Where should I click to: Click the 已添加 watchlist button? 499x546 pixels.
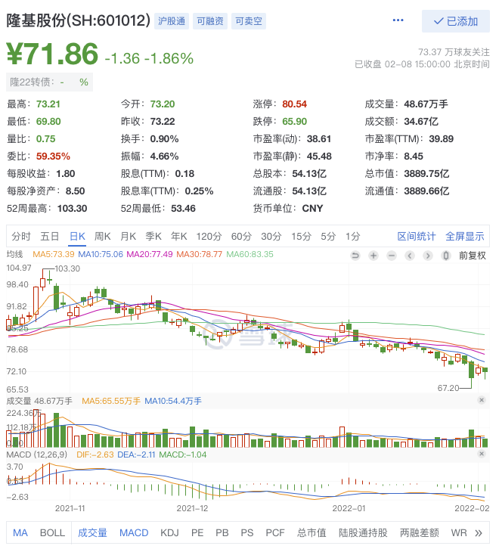(x=455, y=21)
